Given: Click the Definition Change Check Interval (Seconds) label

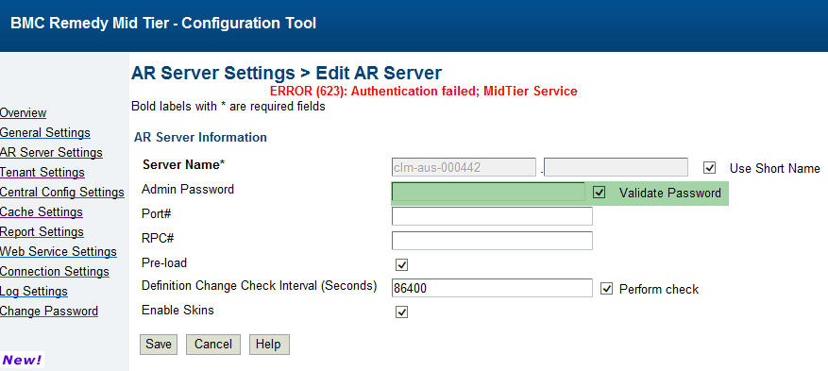Looking at the screenshot, I should [260, 286].
